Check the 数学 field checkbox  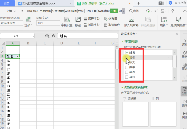click(x=127, y=67)
